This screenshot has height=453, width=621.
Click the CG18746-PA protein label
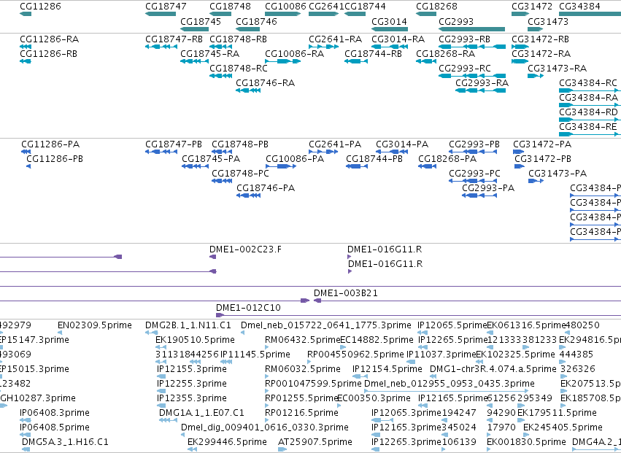coord(266,187)
